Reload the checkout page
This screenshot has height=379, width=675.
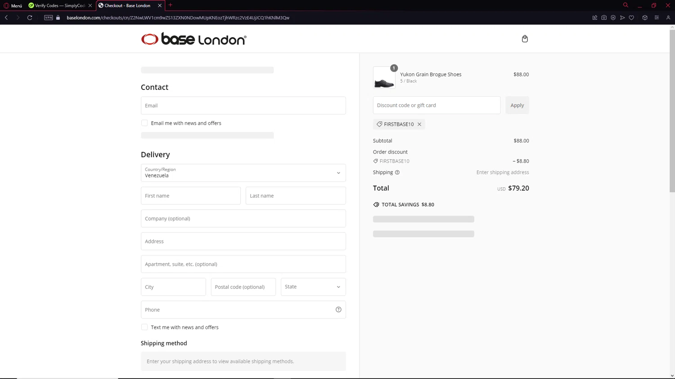point(30,18)
